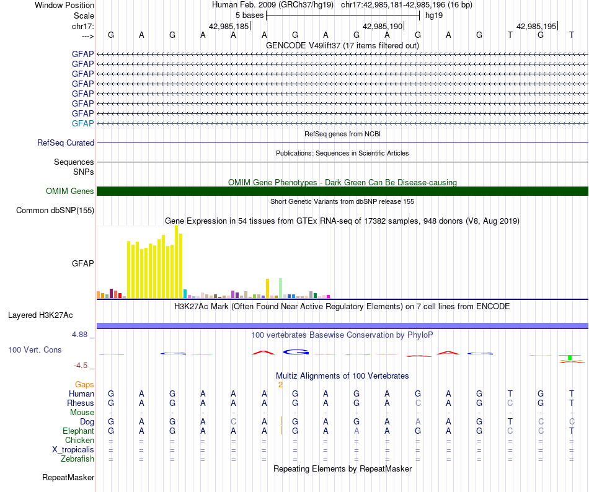589x492 pixels.
Task: Click the 42,985,185 position marker
Action: [x=229, y=26]
